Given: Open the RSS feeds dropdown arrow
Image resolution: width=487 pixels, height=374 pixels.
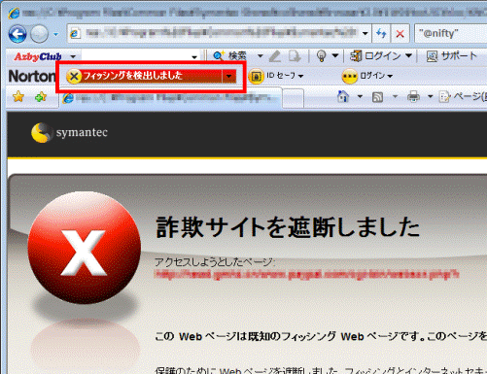Looking at the screenshot, I should 395,96.
